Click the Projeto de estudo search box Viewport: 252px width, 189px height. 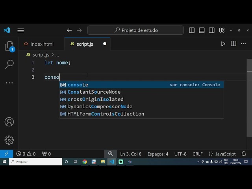(135, 30)
